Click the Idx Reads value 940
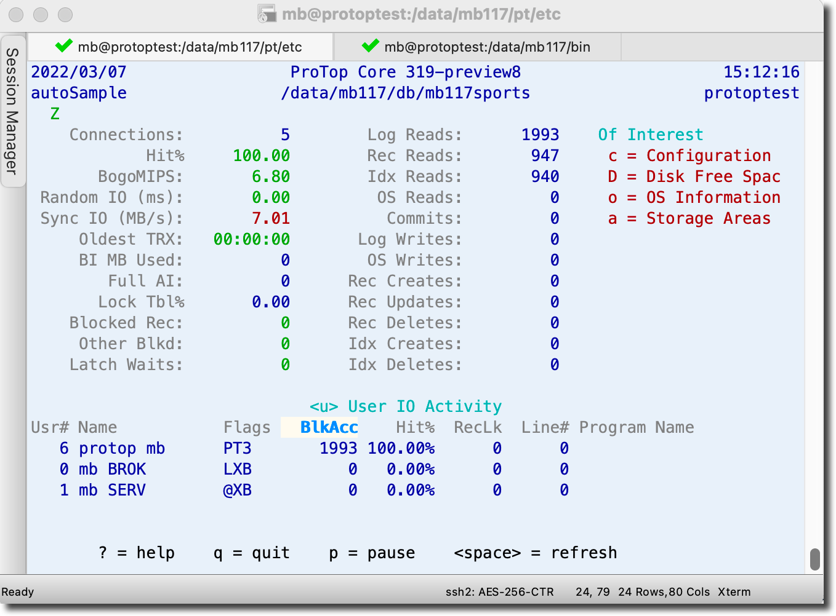The width and height of the screenshot is (836, 616). (x=545, y=177)
